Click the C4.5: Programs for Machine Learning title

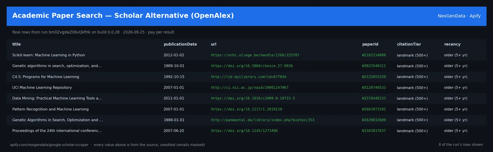pos(46,77)
